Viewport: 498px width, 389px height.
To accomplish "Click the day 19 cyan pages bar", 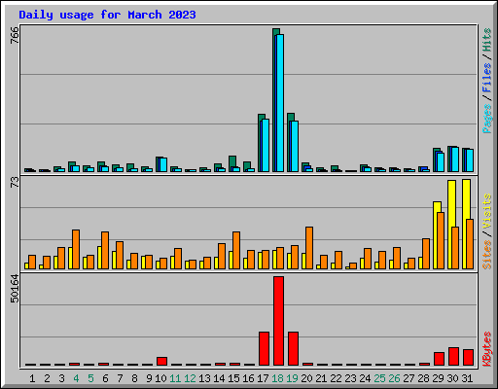I will [295, 146].
